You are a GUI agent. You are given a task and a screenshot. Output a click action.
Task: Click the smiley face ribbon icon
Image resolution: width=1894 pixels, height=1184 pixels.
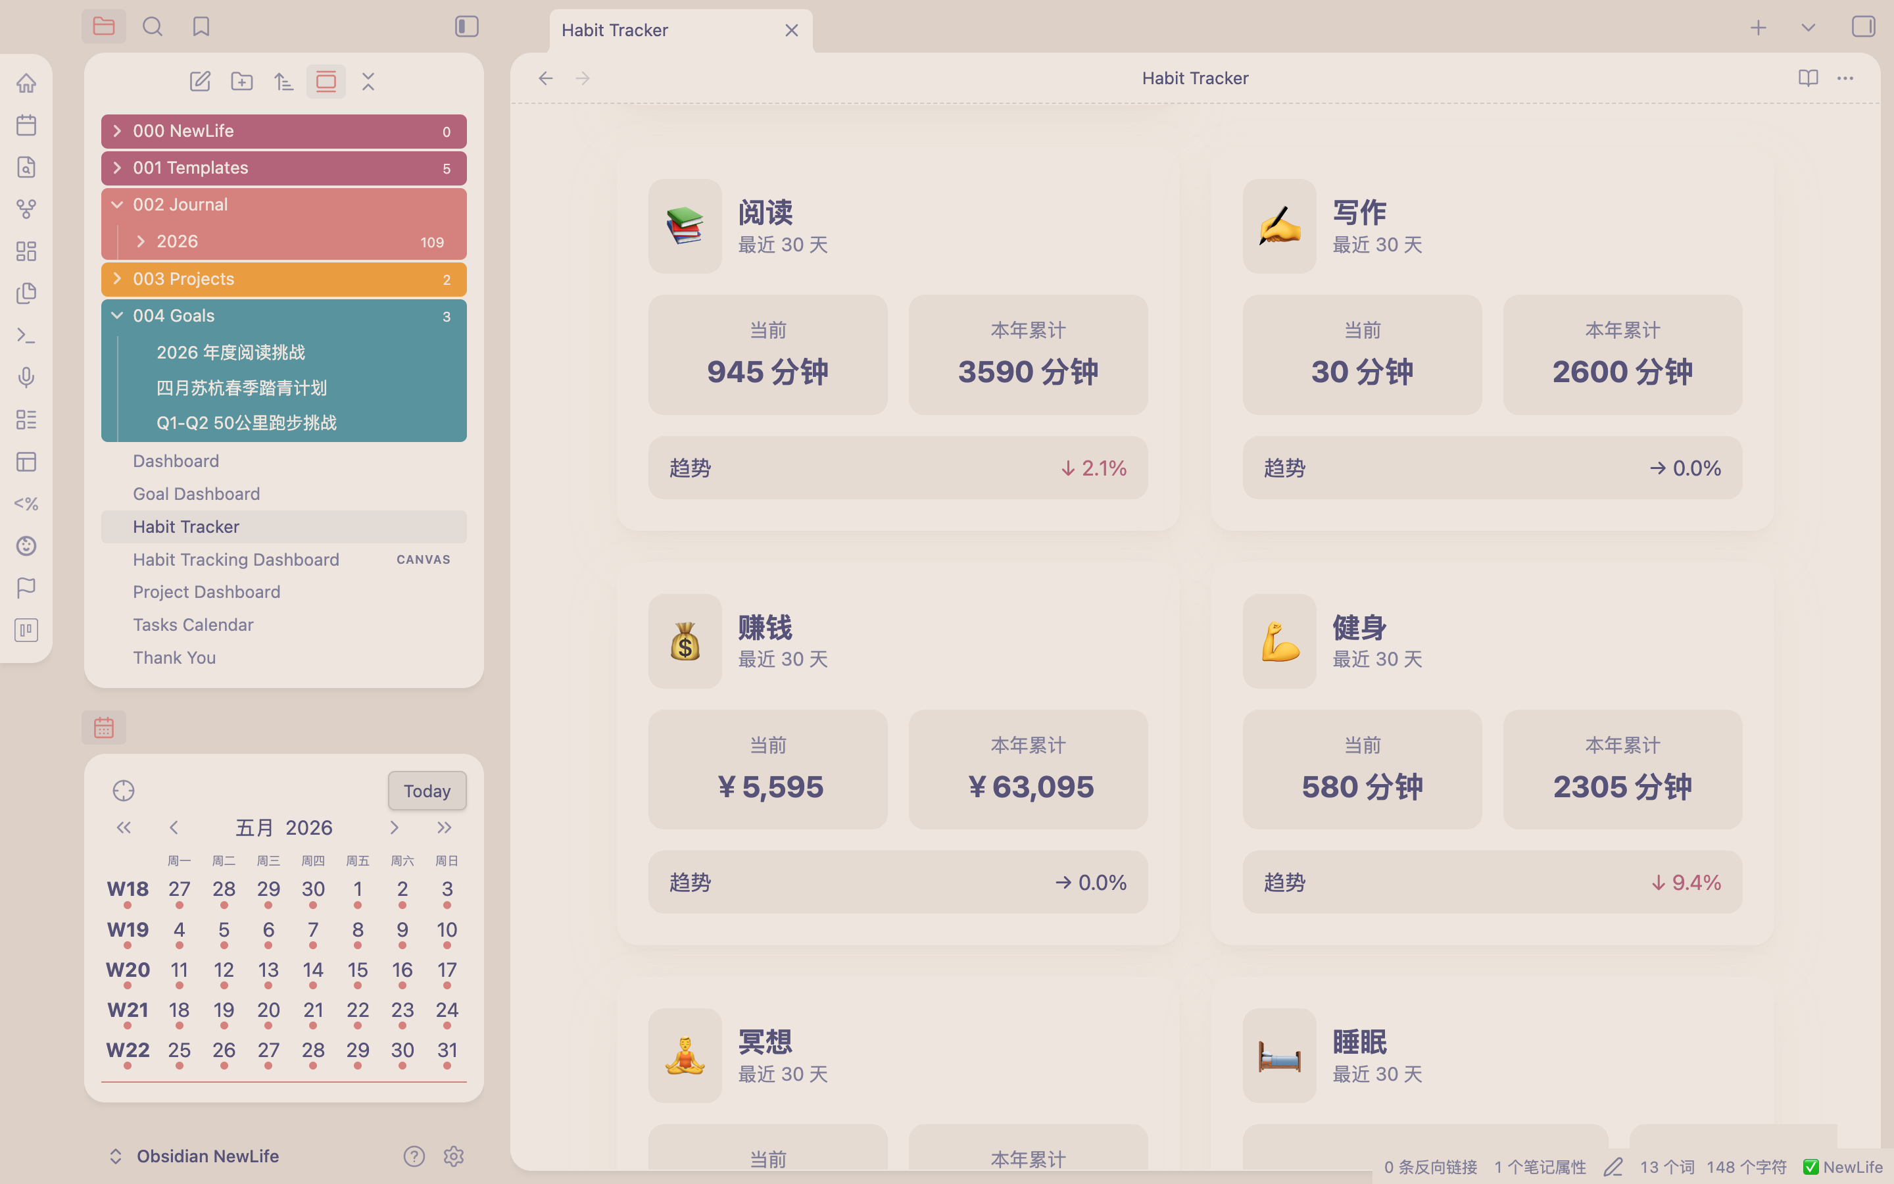point(26,546)
